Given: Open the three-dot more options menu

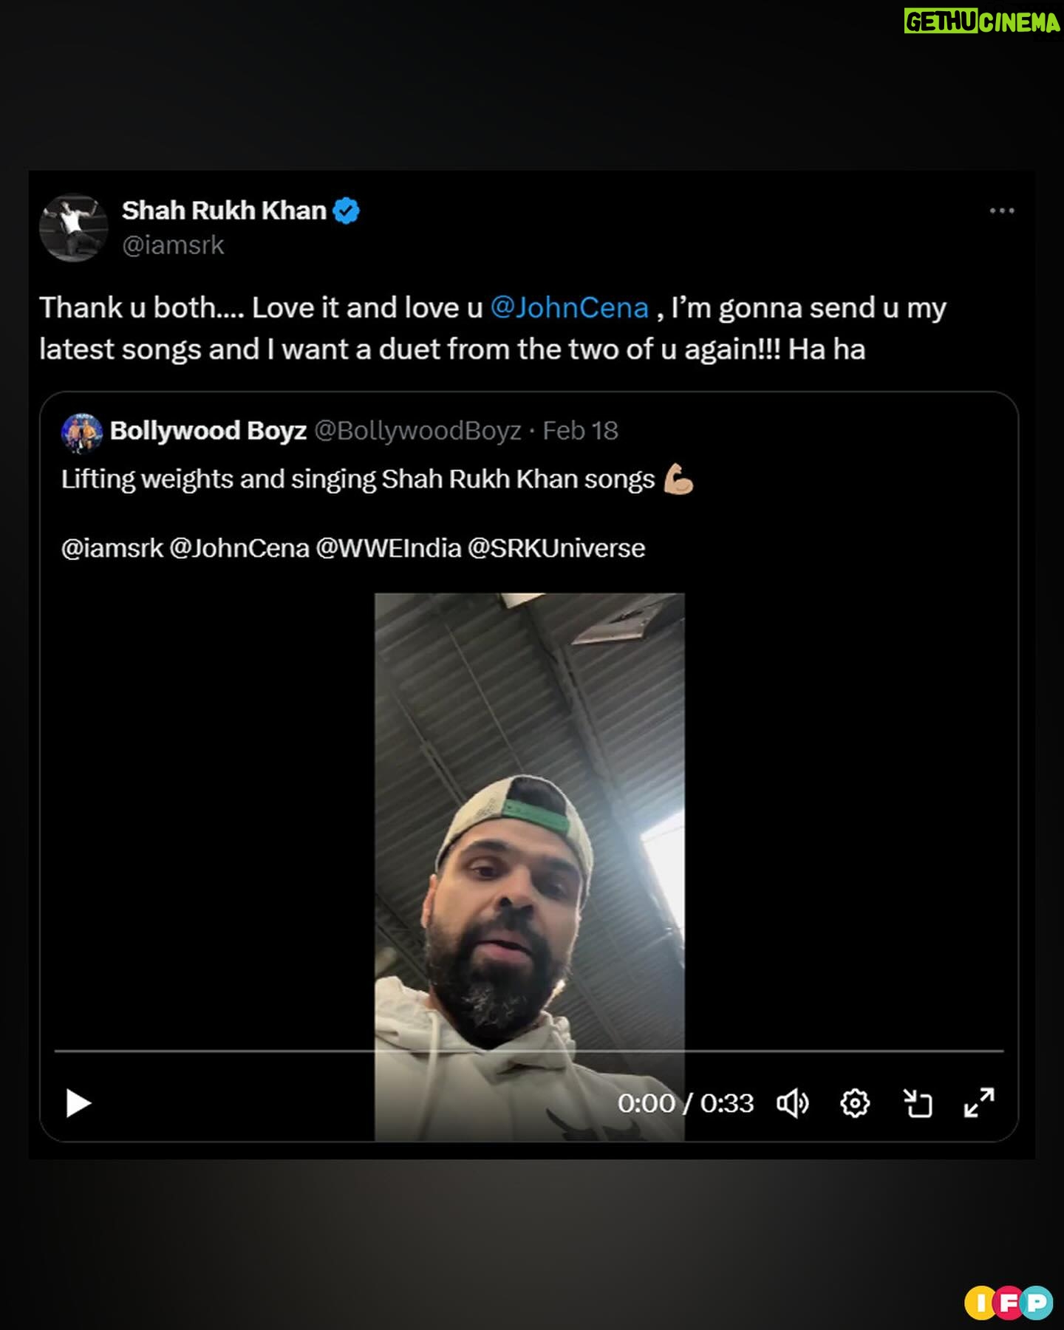Looking at the screenshot, I should coord(1001,211).
